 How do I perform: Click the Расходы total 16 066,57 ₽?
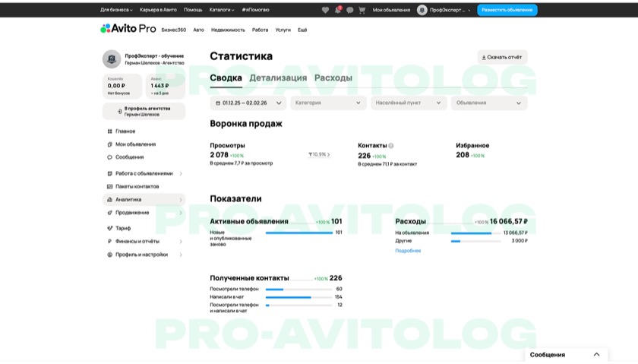click(x=509, y=221)
